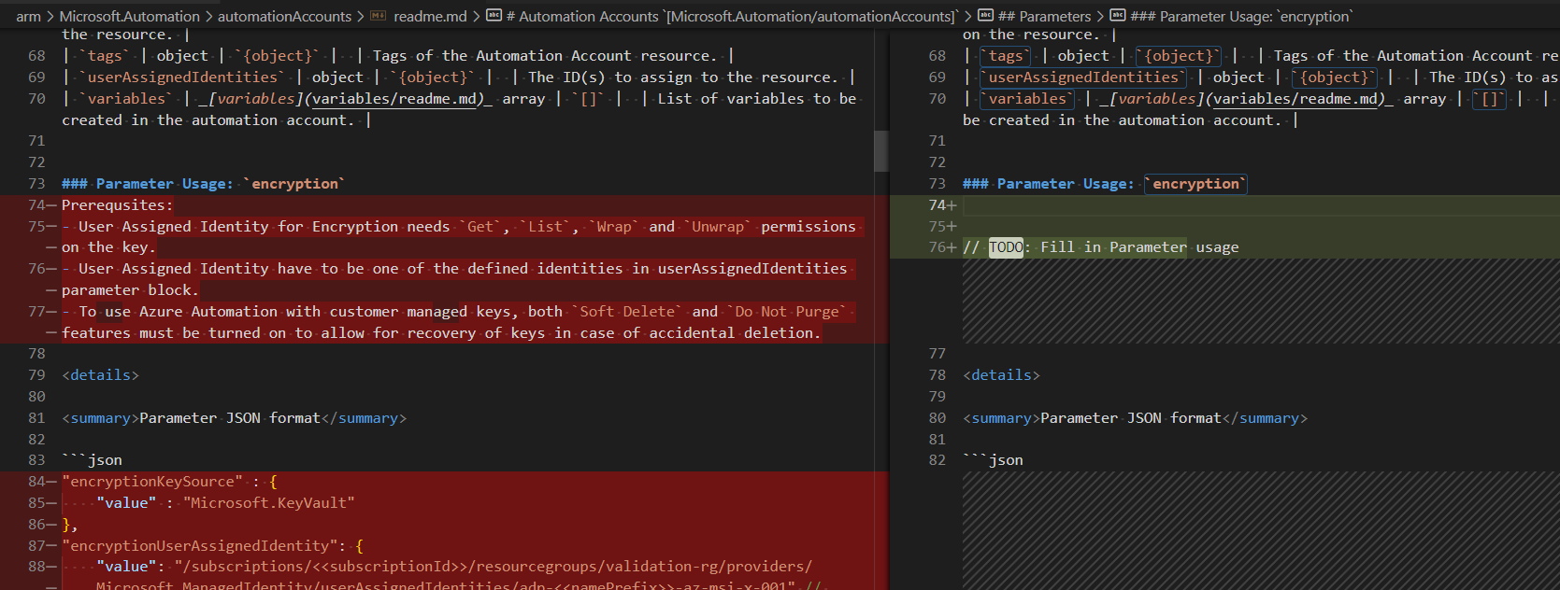Click the ```json fence on left line 83
Viewport: 1560px width, 590px height.
pos(92,460)
